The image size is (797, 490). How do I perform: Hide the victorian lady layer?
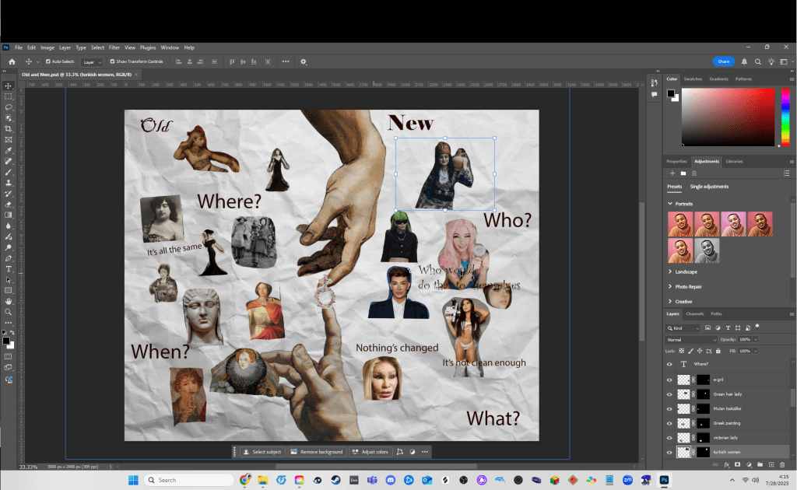(669, 438)
